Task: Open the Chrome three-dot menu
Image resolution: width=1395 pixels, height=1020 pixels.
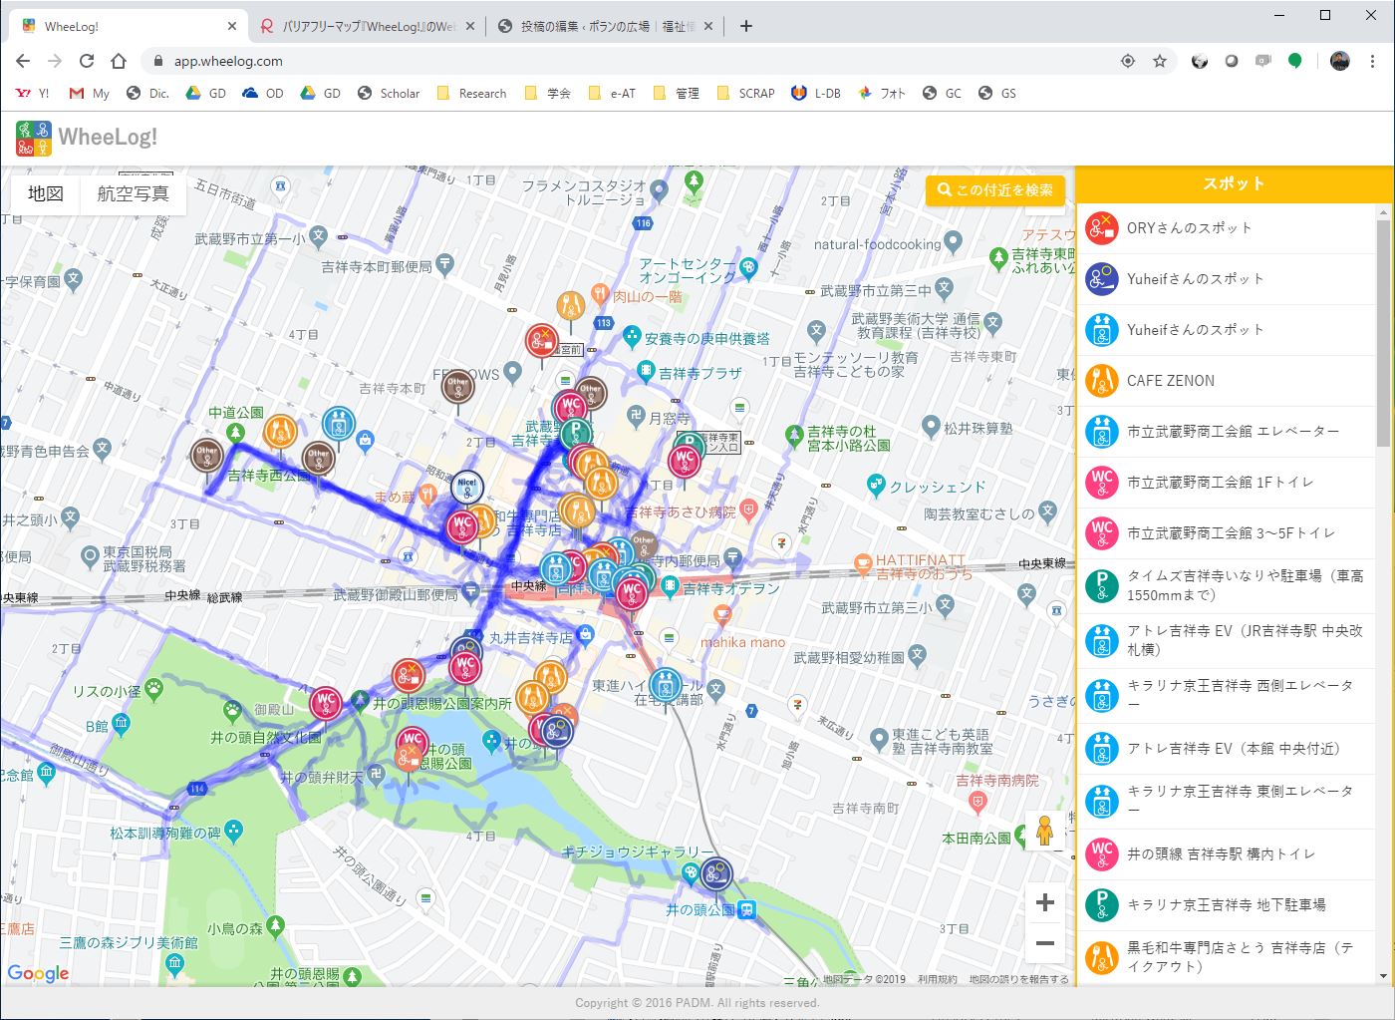Action: tap(1374, 61)
